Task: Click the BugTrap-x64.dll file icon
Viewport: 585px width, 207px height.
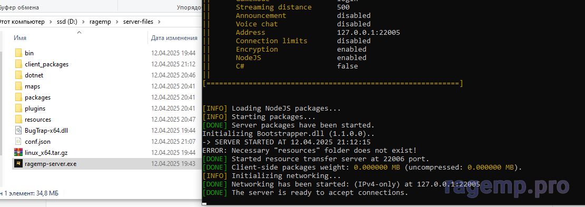Action: [x=18, y=131]
